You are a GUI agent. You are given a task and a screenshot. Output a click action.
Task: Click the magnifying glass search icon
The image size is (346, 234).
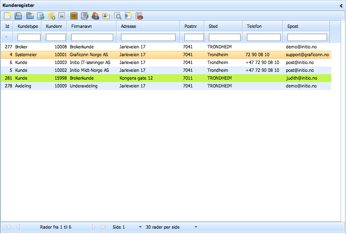[118, 16]
